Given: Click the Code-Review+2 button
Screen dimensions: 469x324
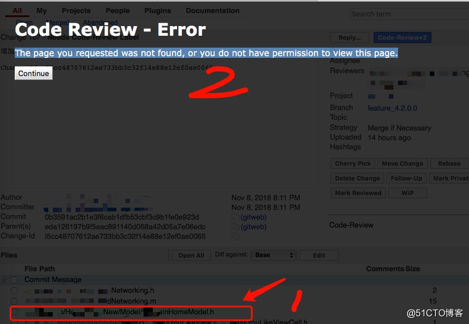Looking at the screenshot, I should [403, 37].
